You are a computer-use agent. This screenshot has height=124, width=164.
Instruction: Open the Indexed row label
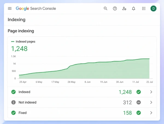click(24, 92)
